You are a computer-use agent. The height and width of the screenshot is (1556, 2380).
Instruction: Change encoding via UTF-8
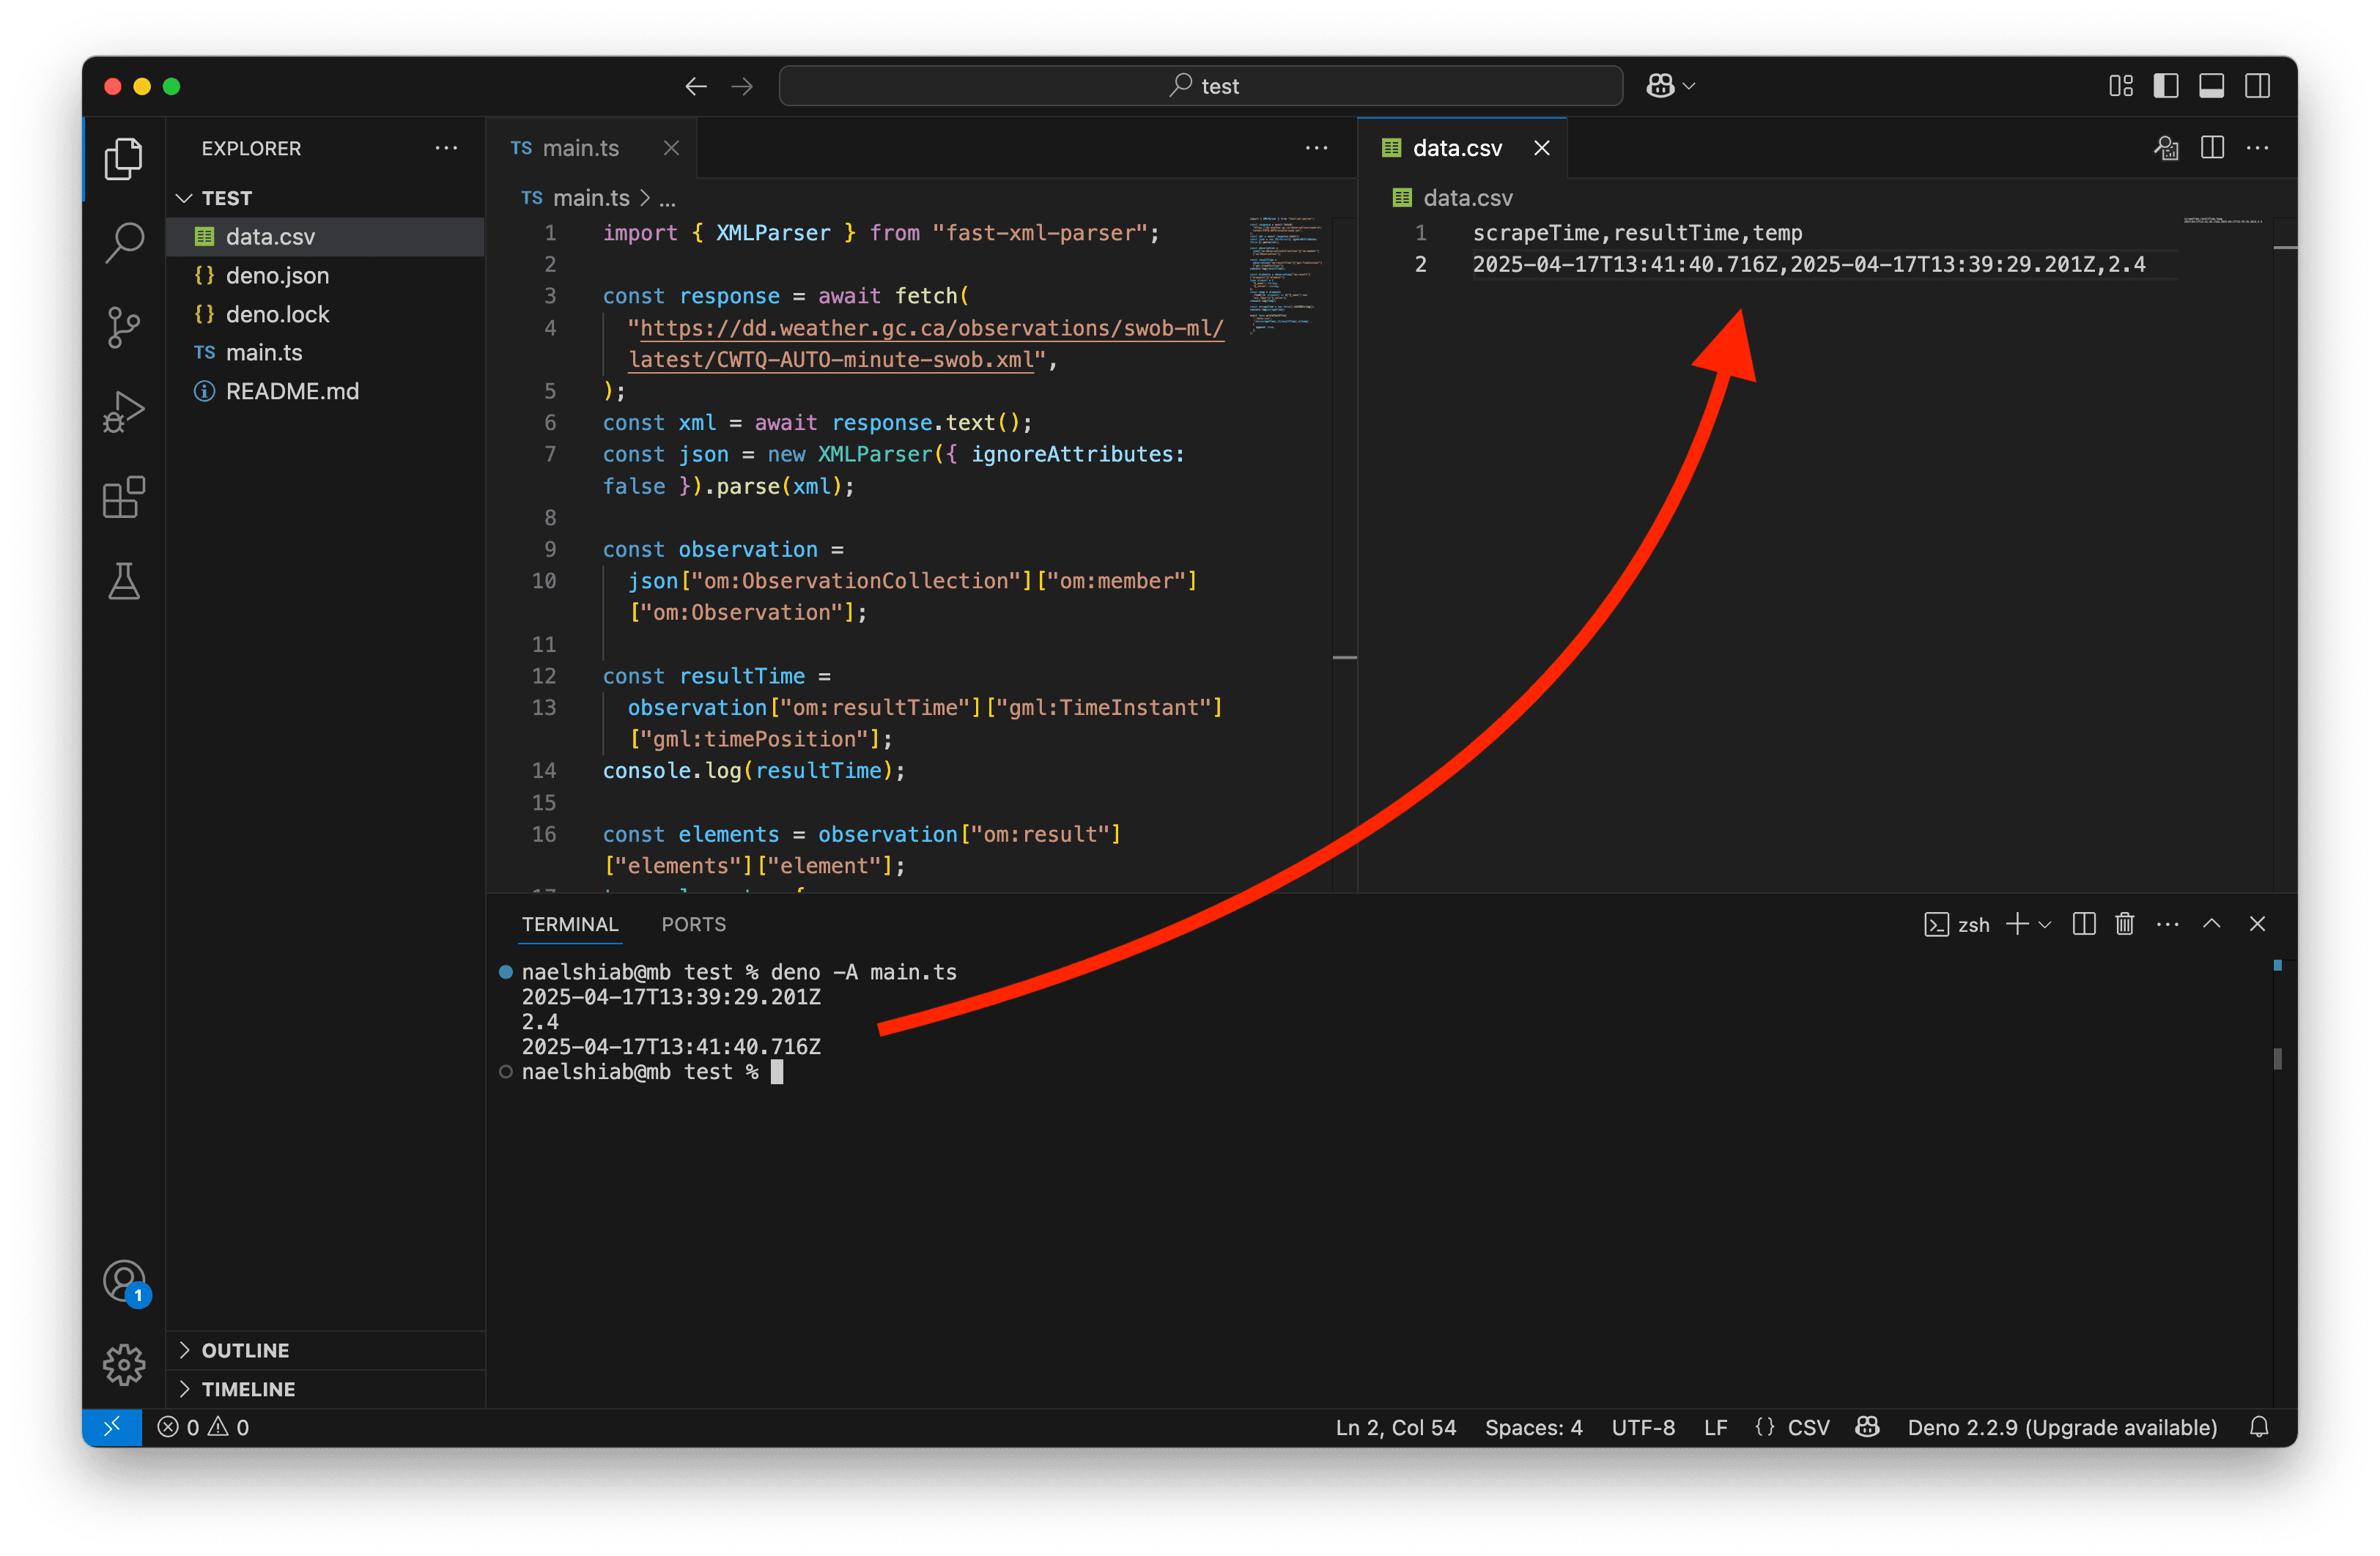pos(1643,1427)
